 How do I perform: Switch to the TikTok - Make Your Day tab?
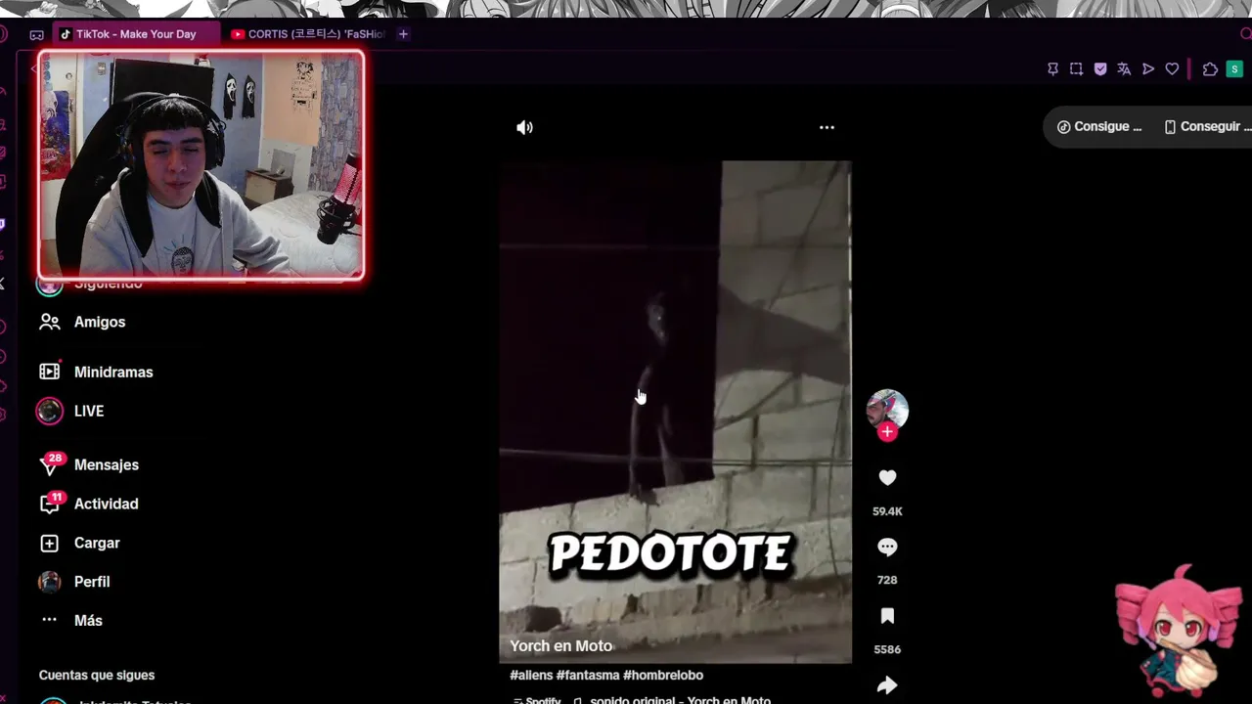[x=136, y=34]
